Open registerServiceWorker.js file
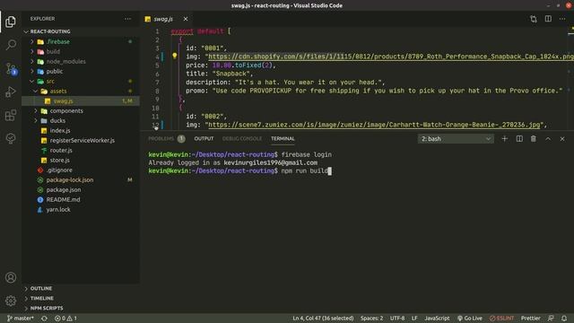The image size is (574, 323). tap(82, 141)
